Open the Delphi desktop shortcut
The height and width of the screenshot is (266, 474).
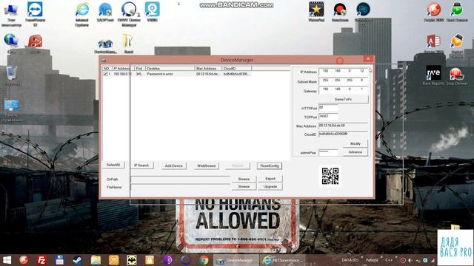(434, 12)
